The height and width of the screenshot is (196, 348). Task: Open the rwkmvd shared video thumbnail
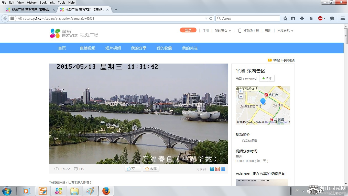[262, 182]
